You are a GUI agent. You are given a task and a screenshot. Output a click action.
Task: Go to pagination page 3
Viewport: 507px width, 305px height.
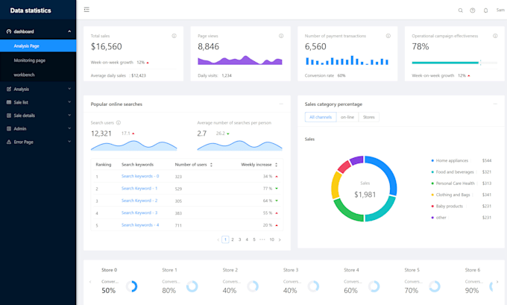click(x=239, y=239)
